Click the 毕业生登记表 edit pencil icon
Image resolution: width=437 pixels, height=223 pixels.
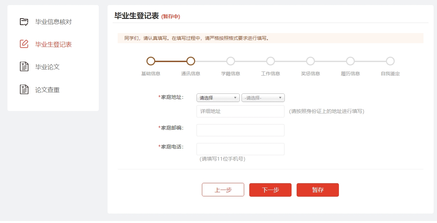(24, 44)
